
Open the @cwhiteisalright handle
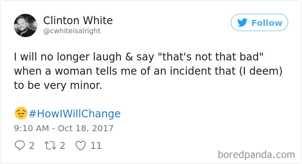coord(72,31)
